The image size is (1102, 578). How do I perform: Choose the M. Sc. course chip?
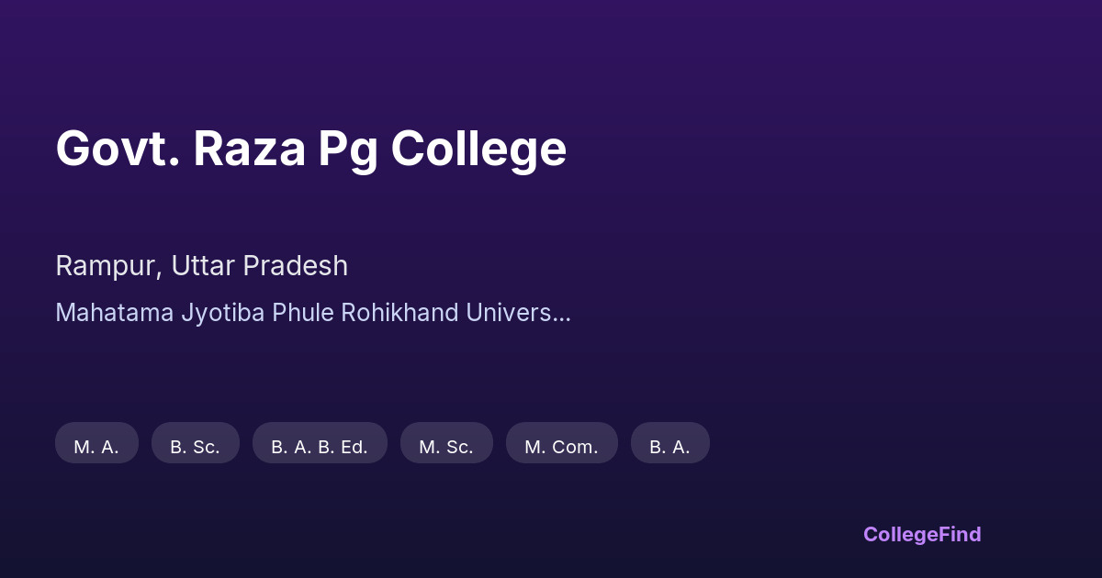[446, 447]
